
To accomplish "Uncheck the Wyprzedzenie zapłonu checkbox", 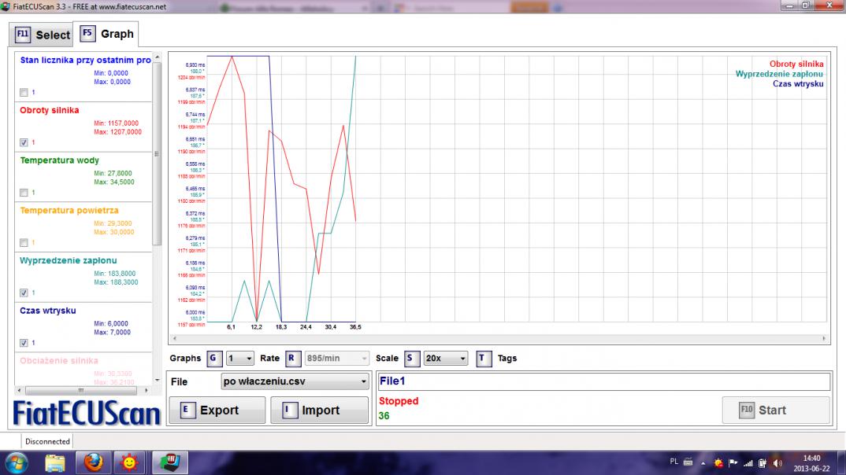I will pyautogui.click(x=24, y=293).
